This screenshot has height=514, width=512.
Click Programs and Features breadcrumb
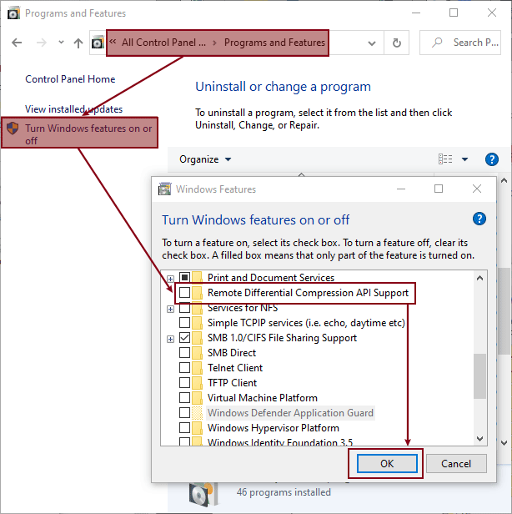click(274, 43)
